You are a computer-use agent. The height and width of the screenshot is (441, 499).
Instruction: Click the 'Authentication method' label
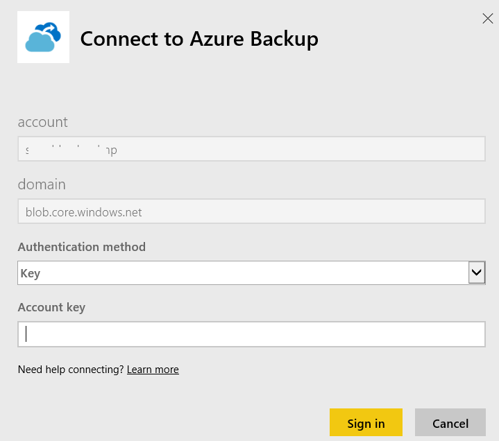coord(81,247)
